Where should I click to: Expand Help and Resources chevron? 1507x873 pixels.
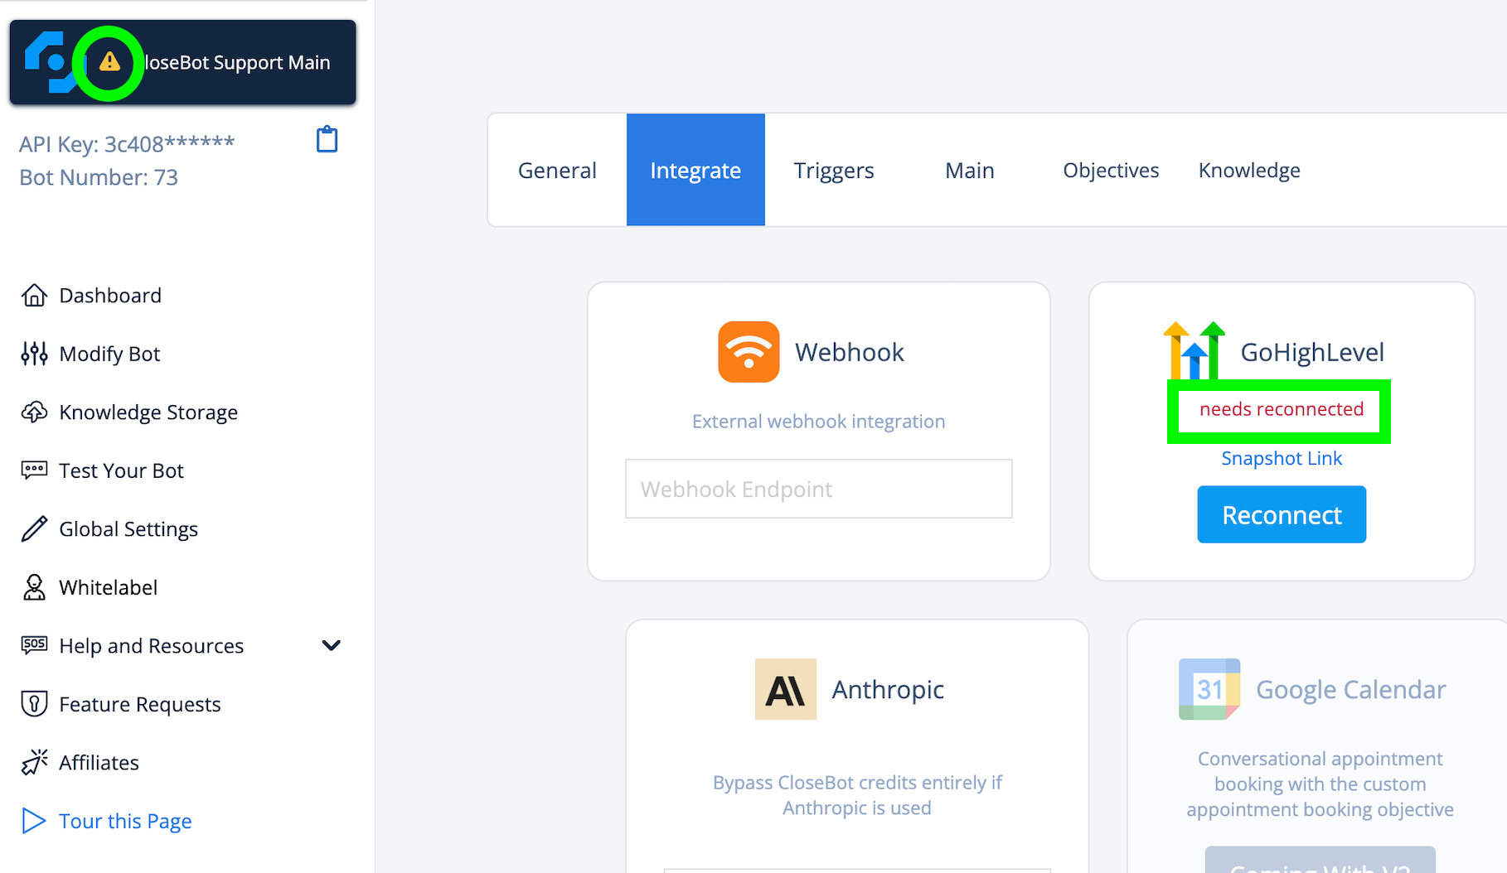331,645
